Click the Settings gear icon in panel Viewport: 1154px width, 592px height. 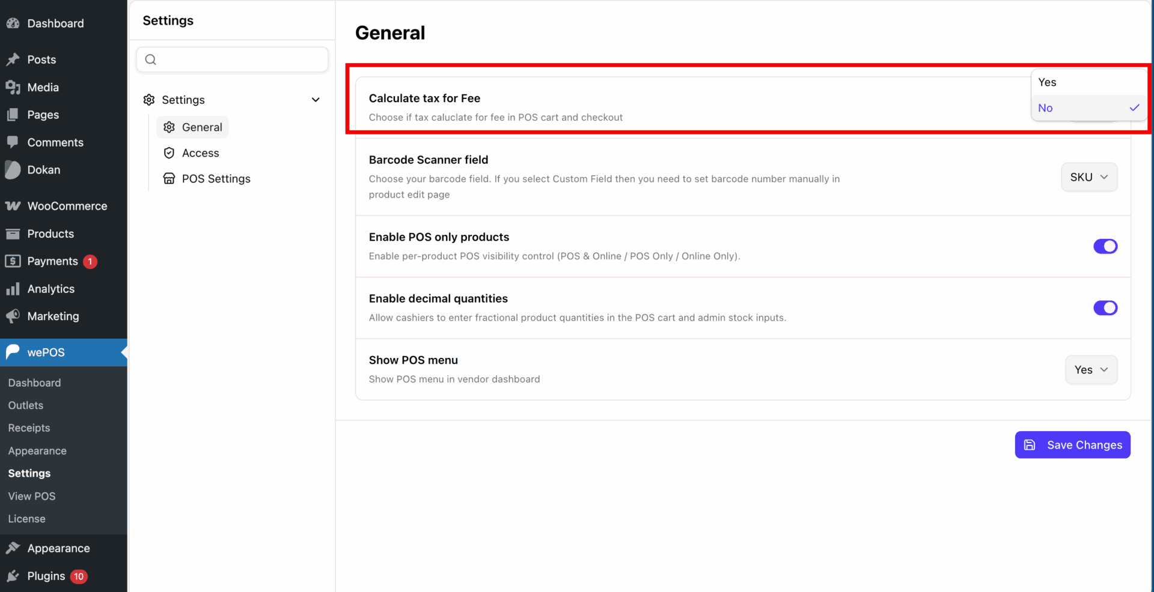(x=149, y=100)
